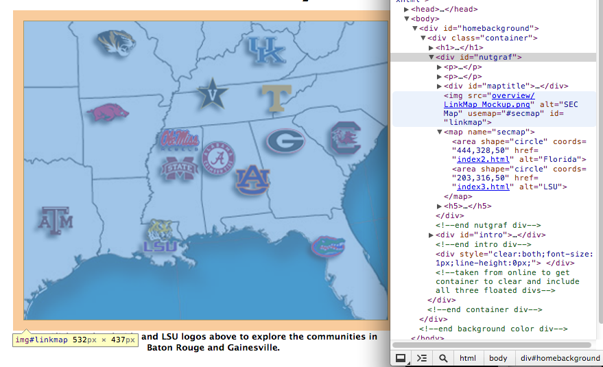Click the Georgia G logo
The height and width of the screenshot is (367, 603).
click(x=285, y=142)
